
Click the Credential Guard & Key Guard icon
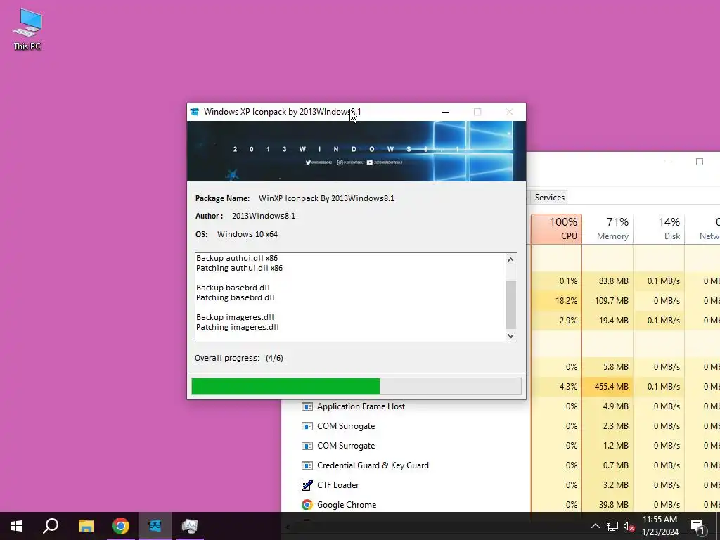click(307, 465)
